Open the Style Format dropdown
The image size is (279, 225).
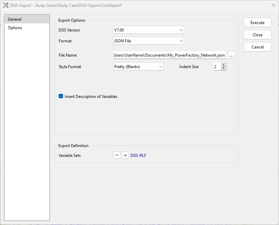tap(138, 67)
